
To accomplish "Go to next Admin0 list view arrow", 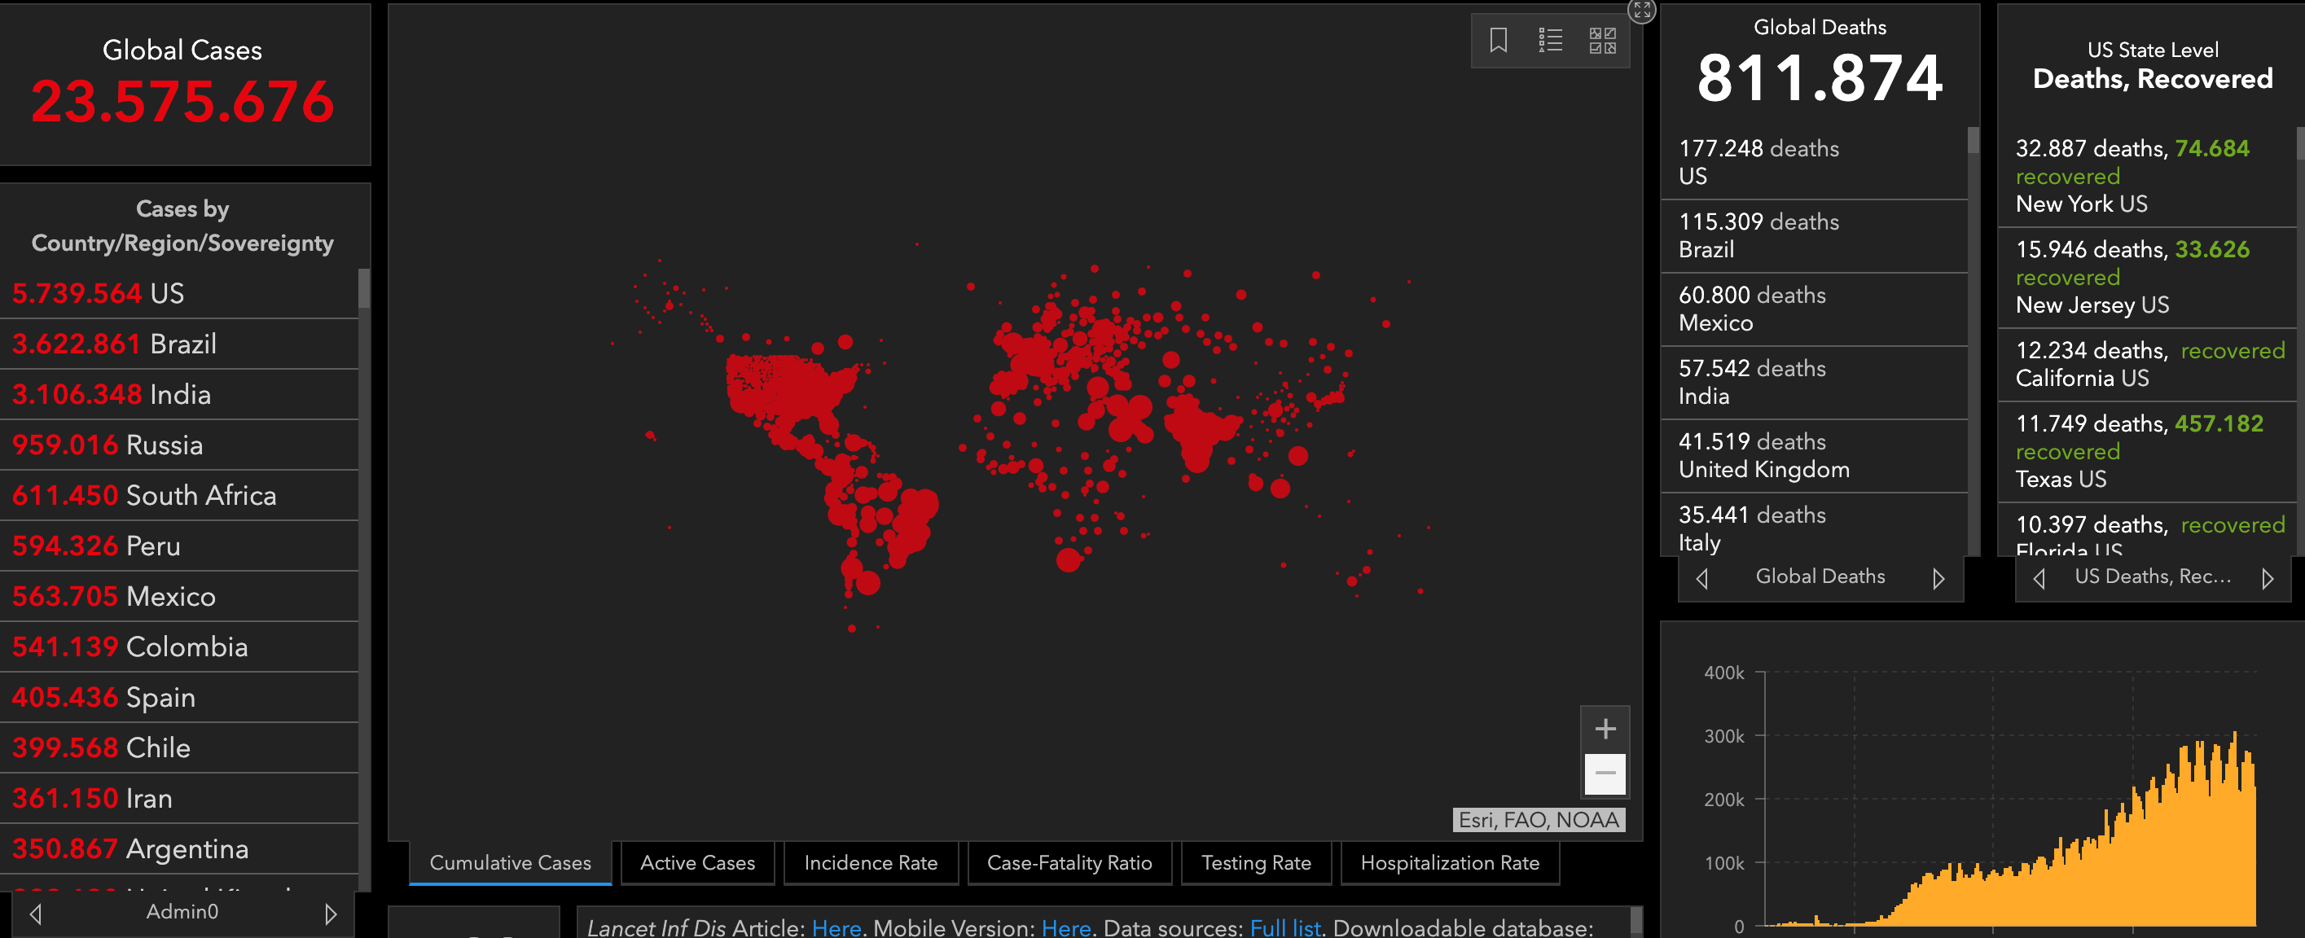I will (330, 913).
